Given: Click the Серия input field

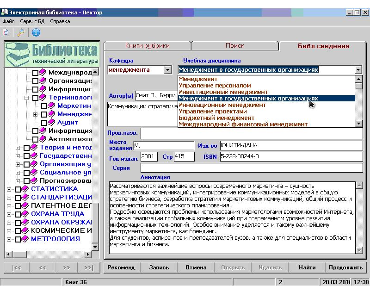Looking at the screenshot, I should pyautogui.click(x=252, y=168).
